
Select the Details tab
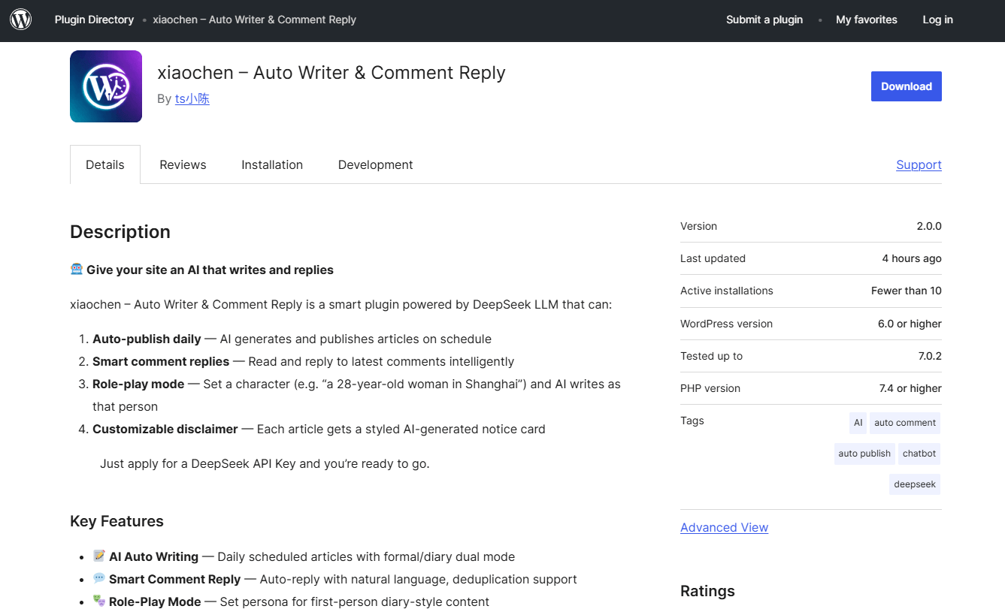pos(105,164)
